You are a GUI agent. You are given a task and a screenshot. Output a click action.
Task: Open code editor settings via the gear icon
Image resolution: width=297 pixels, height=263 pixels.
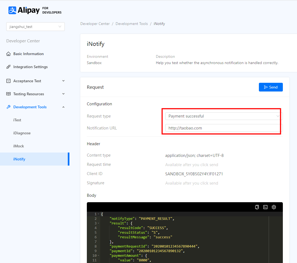pyautogui.click(x=274, y=207)
